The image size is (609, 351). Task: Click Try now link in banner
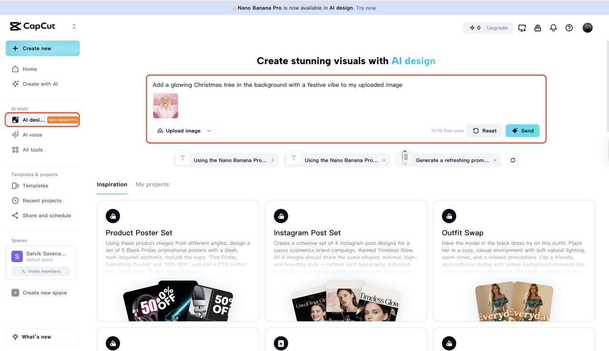[366, 8]
